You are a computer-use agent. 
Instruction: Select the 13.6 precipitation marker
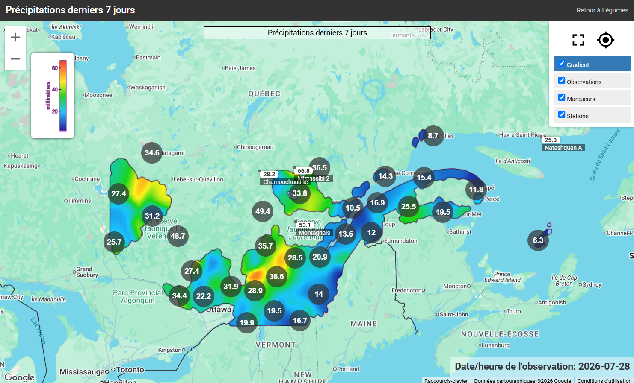346,234
